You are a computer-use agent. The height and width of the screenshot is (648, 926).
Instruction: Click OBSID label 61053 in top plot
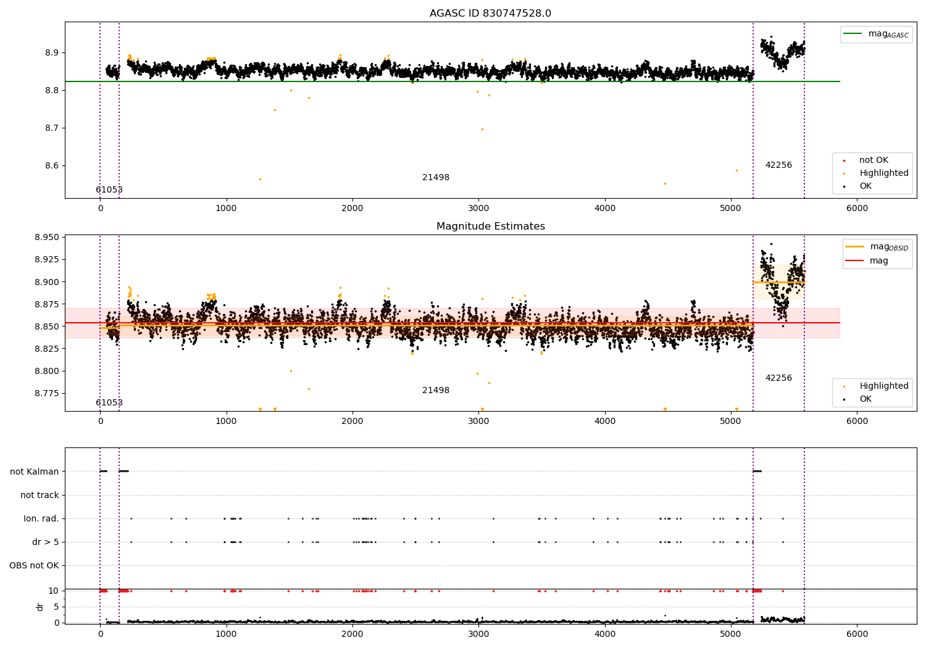point(109,190)
